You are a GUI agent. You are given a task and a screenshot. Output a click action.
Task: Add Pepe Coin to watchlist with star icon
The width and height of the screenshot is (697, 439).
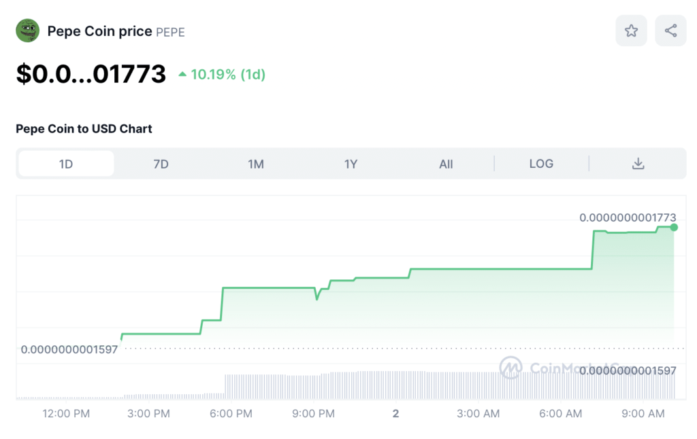[631, 31]
